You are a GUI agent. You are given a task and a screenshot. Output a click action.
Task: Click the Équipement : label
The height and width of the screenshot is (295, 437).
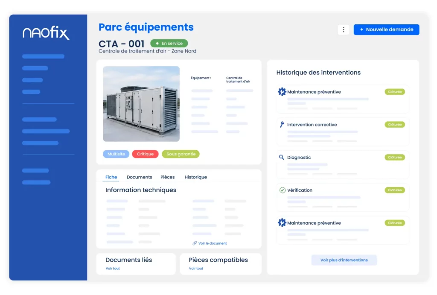(x=201, y=78)
